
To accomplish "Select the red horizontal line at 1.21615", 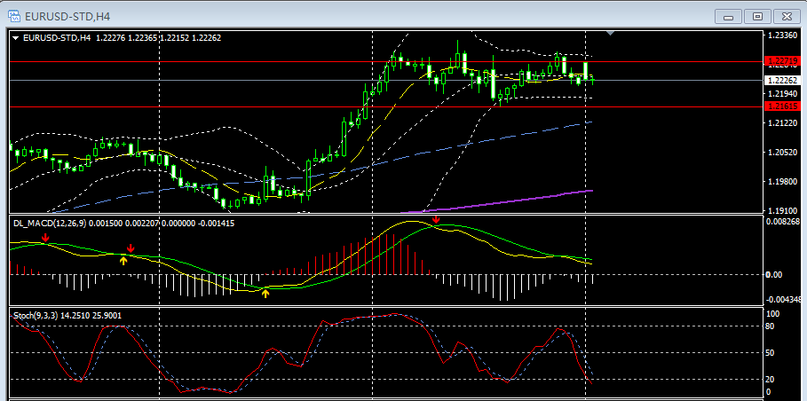I will coord(355,106).
